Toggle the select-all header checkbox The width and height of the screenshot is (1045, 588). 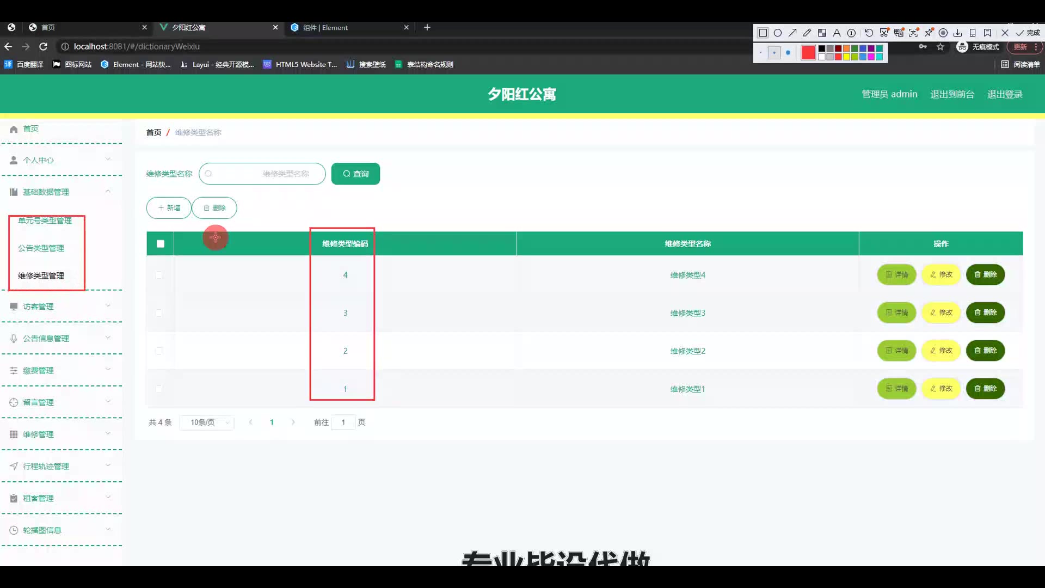[x=161, y=243]
